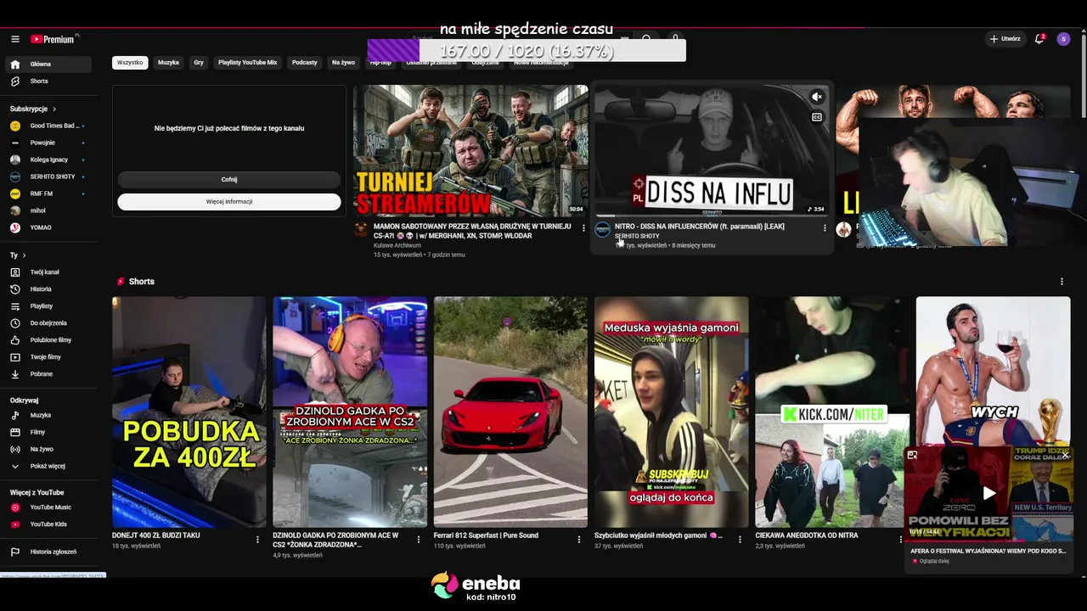1087x611 pixels.
Task: Open notifications bell
Action: 1039,39
